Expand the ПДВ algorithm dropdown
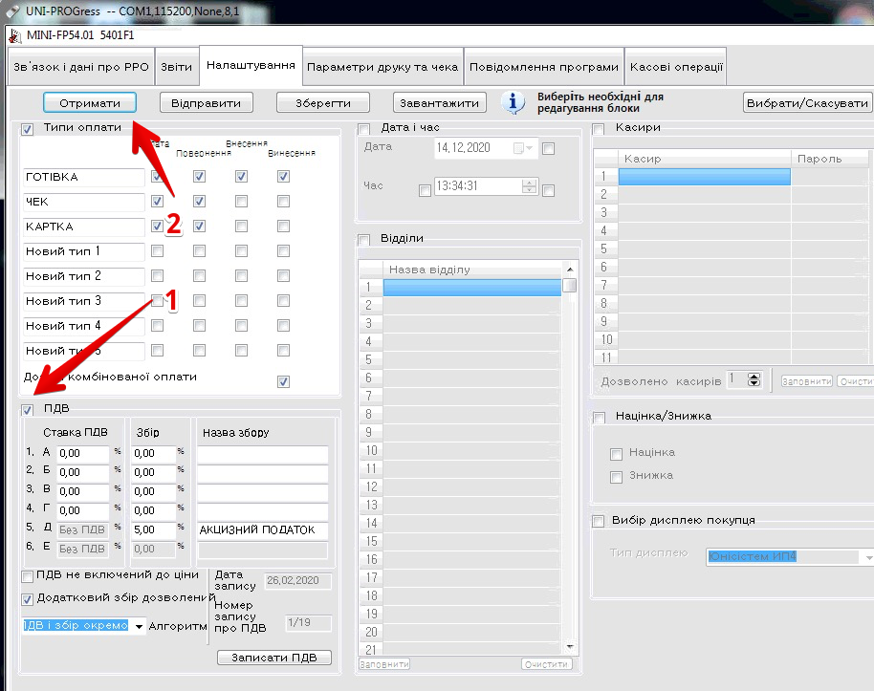Viewport: 874px width, 691px height. [x=140, y=626]
